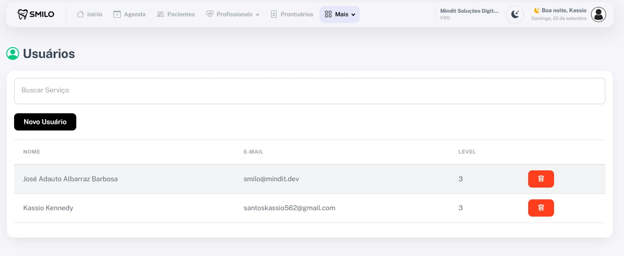This screenshot has height=256, width=624.
Task: Click the green Usuários heading icon
Action: [12, 53]
